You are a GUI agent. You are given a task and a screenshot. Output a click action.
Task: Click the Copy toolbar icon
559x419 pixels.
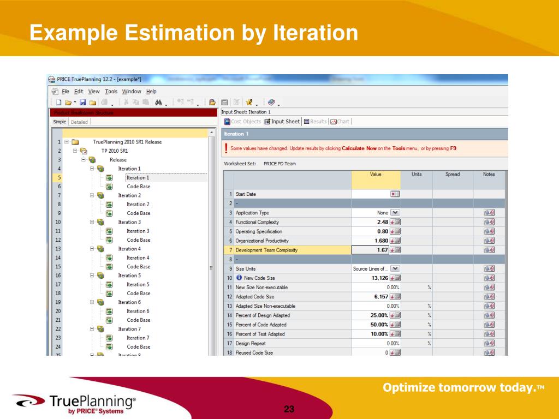click(x=136, y=102)
